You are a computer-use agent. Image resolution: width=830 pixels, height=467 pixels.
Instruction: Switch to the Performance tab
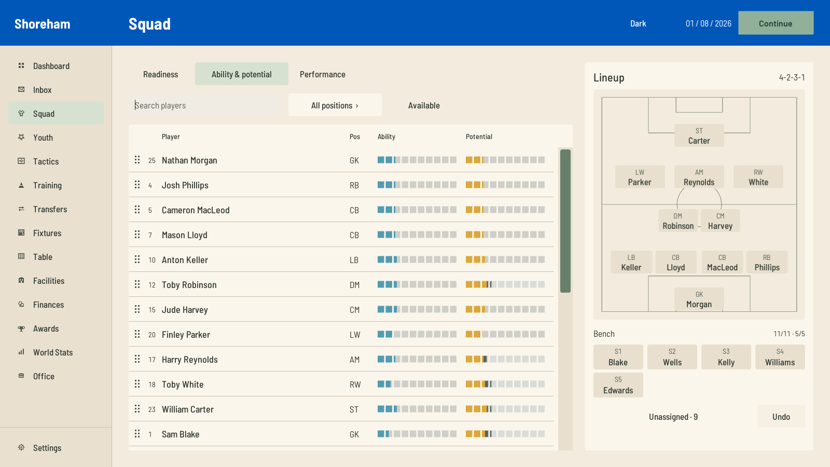click(x=323, y=74)
